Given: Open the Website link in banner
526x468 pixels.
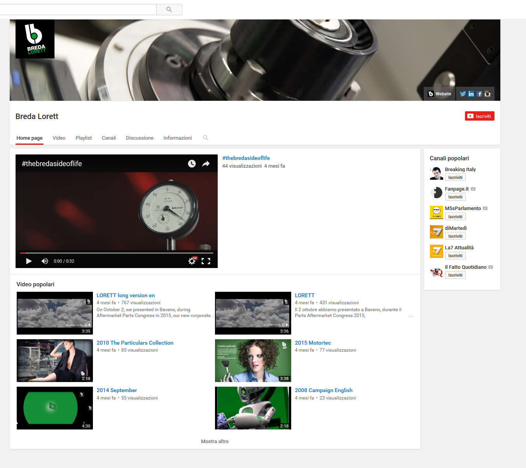Looking at the screenshot, I should (439, 94).
